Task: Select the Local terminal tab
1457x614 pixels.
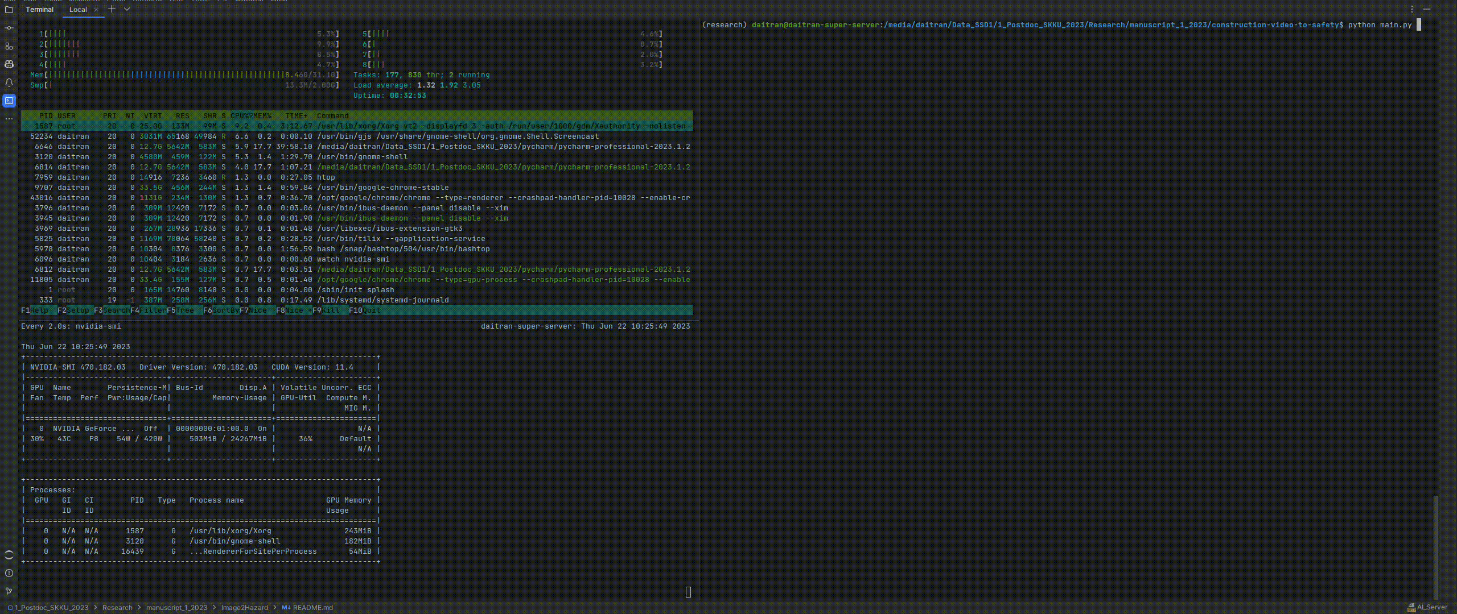Action: (78, 10)
